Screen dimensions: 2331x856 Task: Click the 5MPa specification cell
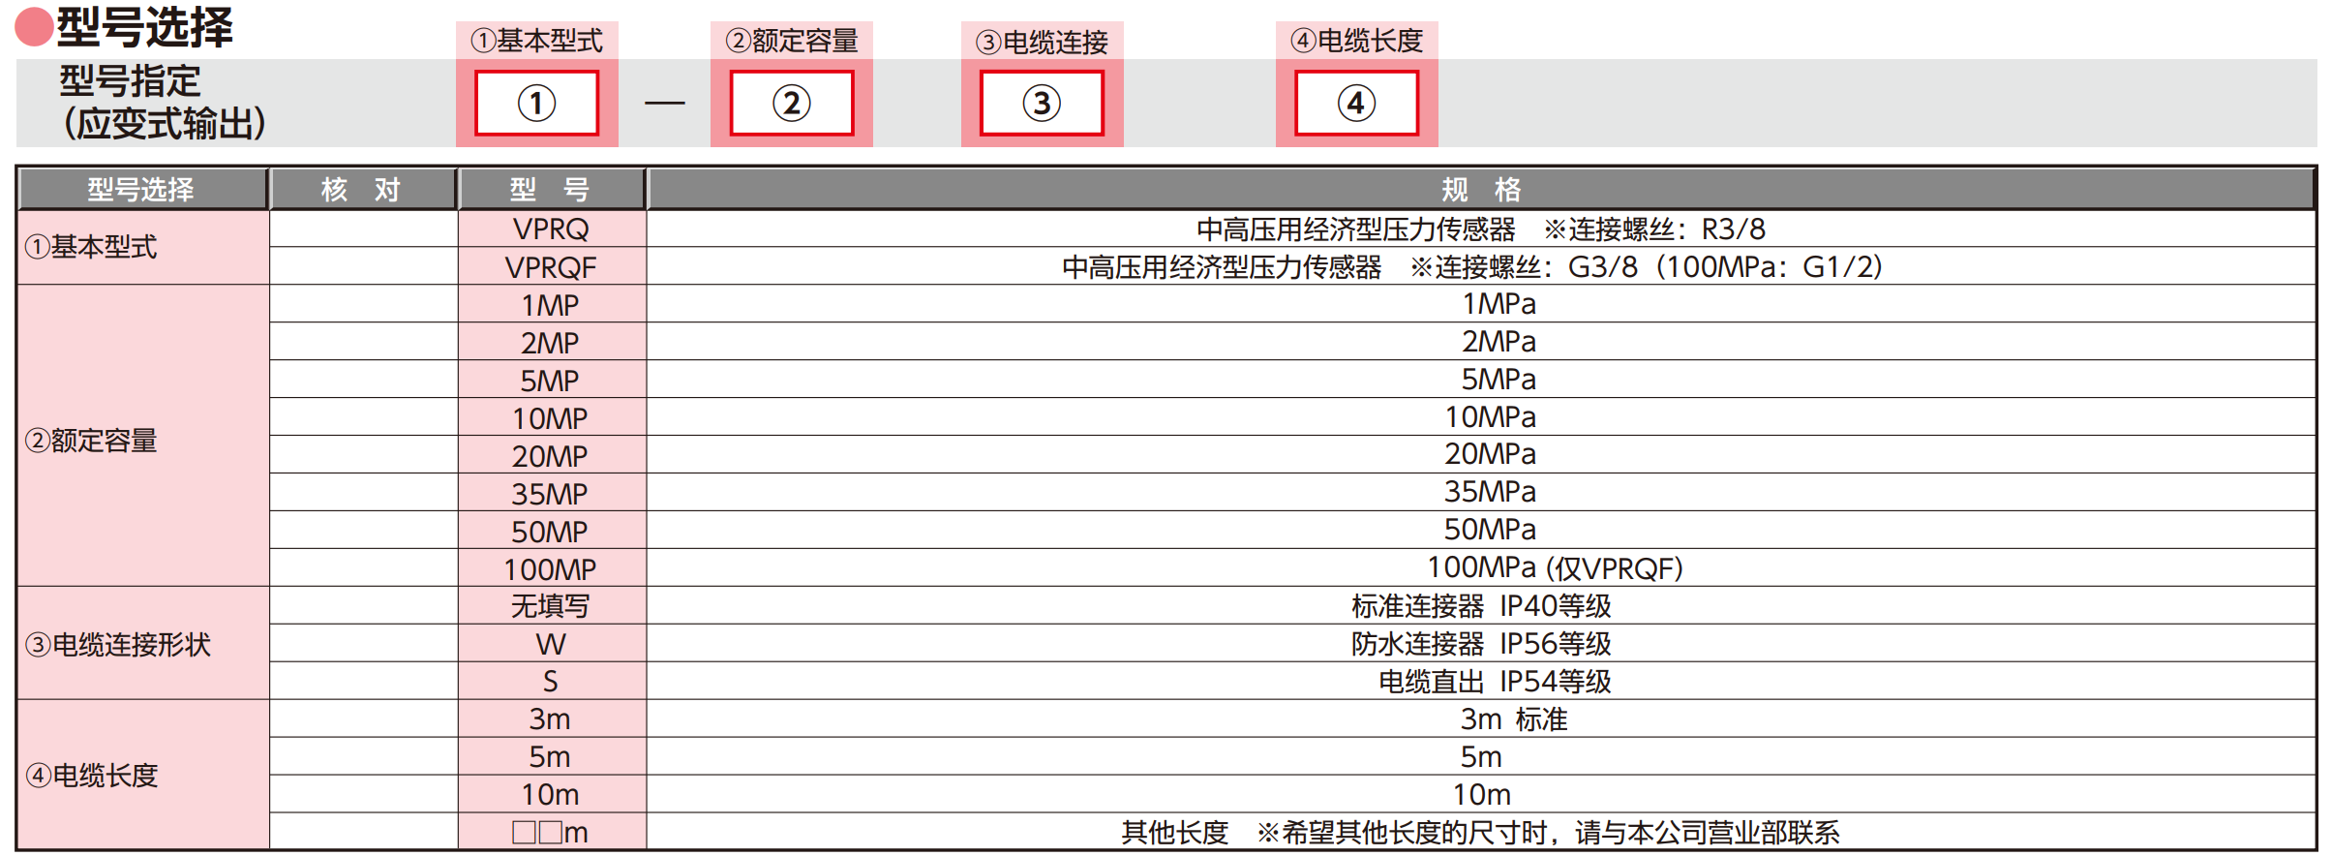click(x=1481, y=380)
